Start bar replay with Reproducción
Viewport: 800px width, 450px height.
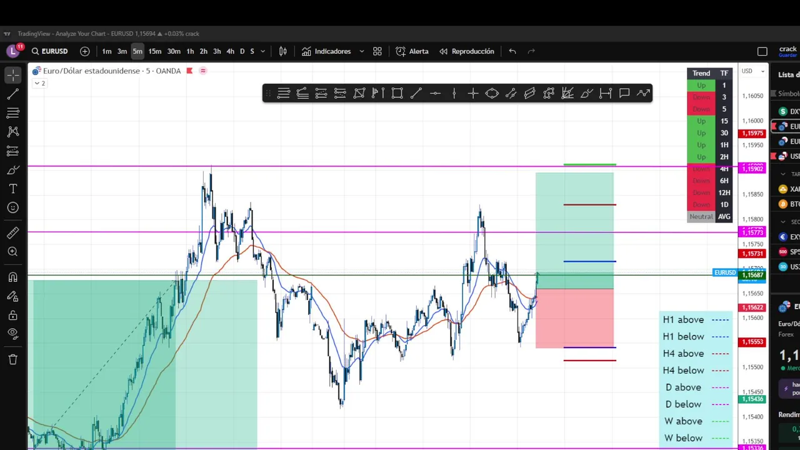coord(467,51)
